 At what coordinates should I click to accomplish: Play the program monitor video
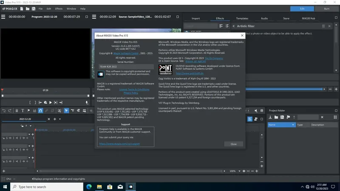pos(51,103)
